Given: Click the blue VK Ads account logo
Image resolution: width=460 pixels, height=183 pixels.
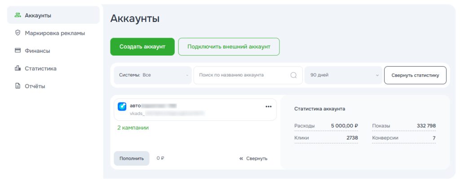Looking at the screenshot, I should 122,106.
